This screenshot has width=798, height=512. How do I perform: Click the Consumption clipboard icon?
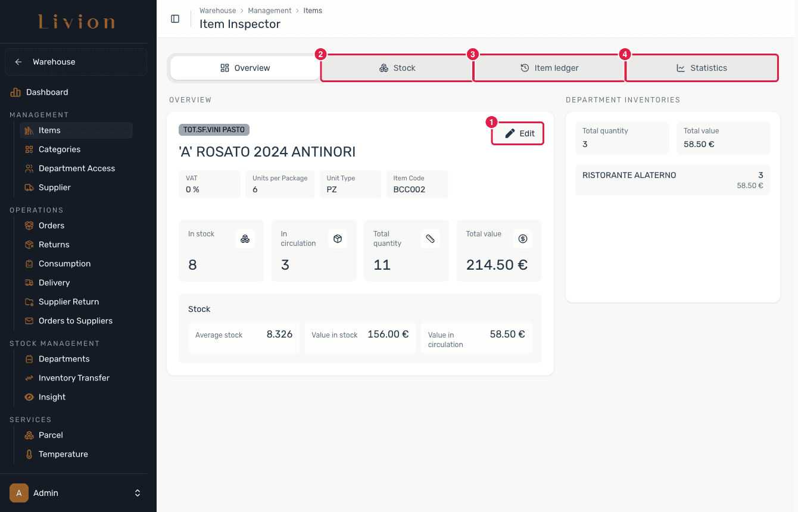point(29,264)
